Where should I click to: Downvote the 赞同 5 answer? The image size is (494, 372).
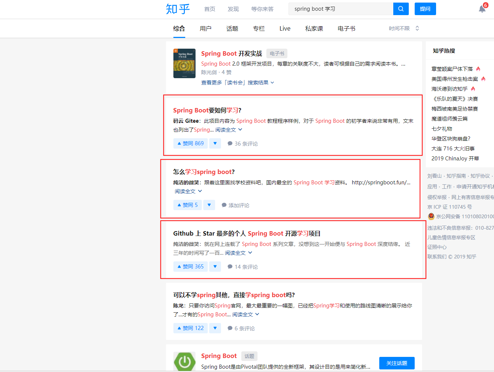coord(209,205)
